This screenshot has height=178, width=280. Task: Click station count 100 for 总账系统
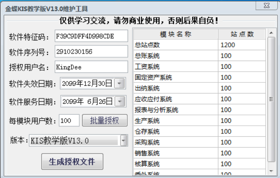(x=242, y=56)
